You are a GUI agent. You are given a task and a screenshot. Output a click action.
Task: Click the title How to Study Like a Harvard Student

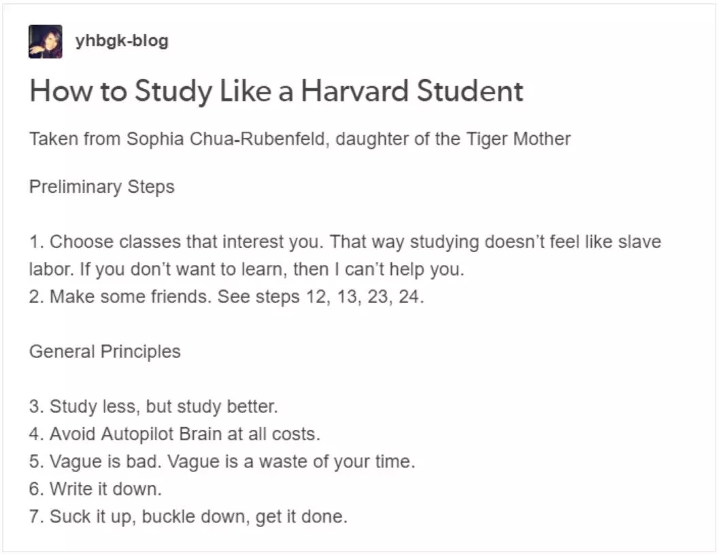276,90
